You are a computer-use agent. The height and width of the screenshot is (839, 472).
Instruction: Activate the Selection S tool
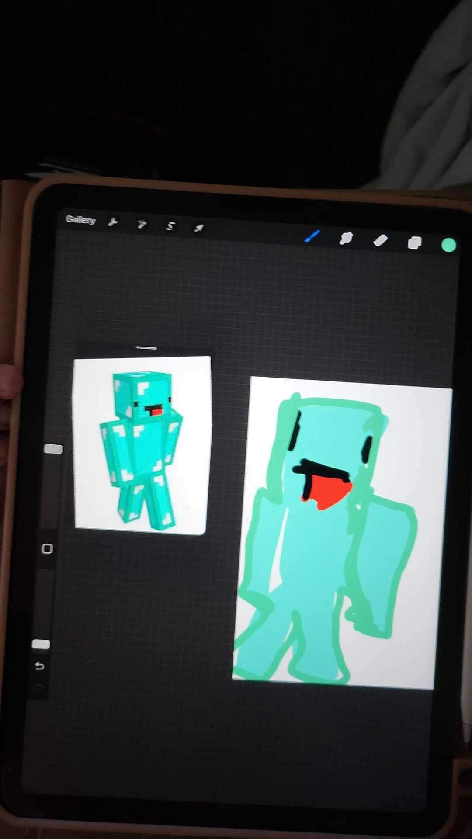170,226
